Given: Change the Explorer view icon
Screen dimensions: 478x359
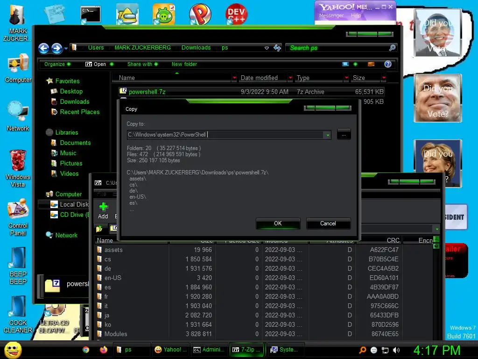Looking at the screenshot, I should [345, 64].
